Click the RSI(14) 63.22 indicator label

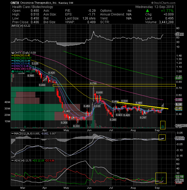[x=22, y=26]
